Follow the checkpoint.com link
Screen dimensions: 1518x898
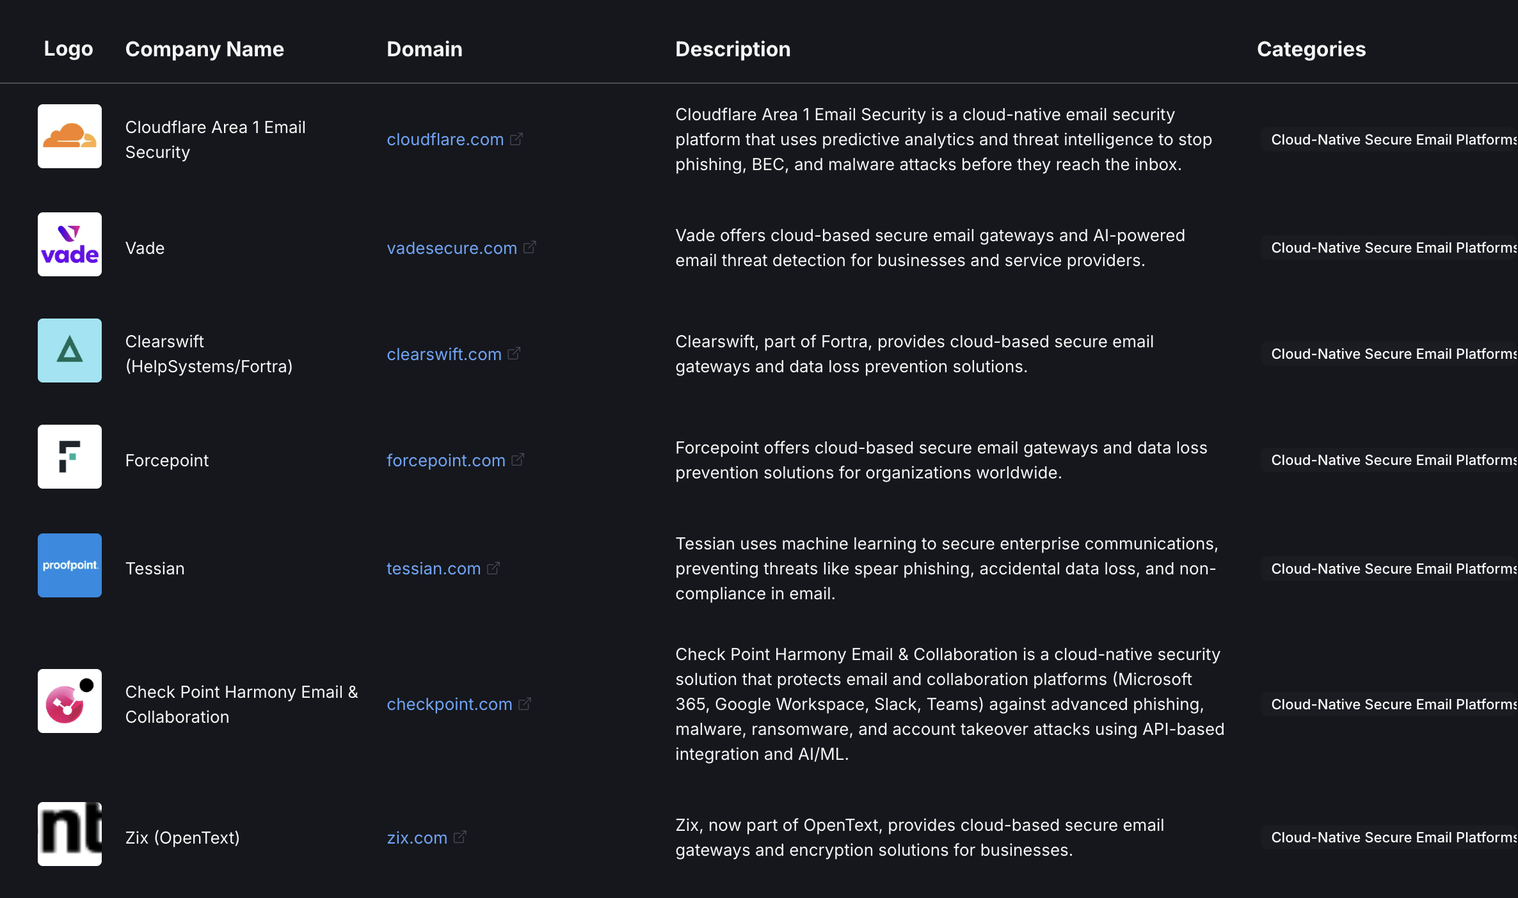tap(450, 704)
